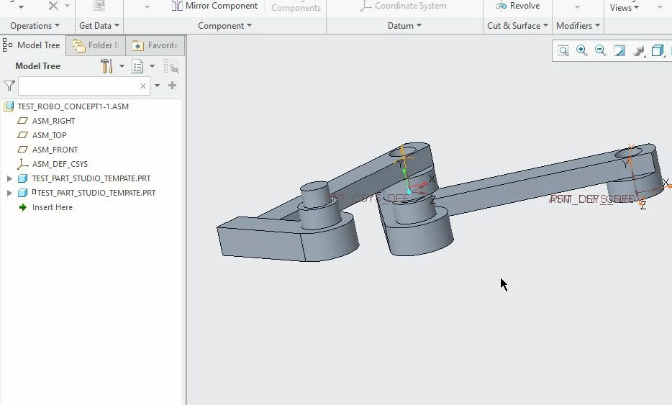Screen dimensions: 672x405
Task: Switch to the Model Tree tab
Action: (32, 45)
